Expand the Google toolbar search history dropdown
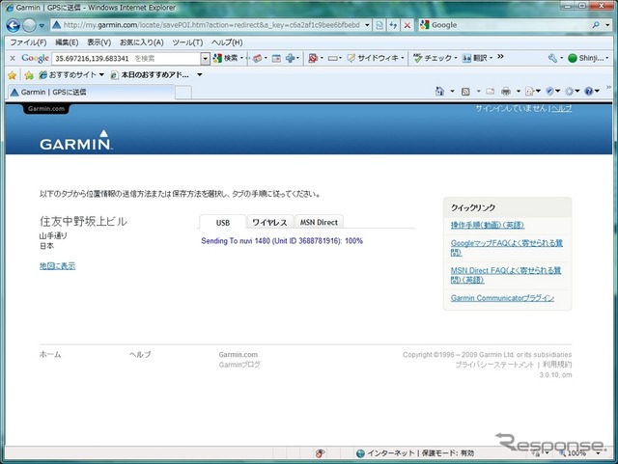The width and height of the screenshot is (618, 464). [x=205, y=58]
